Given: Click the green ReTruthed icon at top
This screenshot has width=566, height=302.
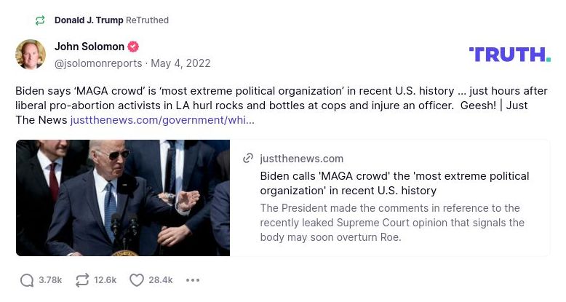Looking at the screenshot, I should [40, 20].
